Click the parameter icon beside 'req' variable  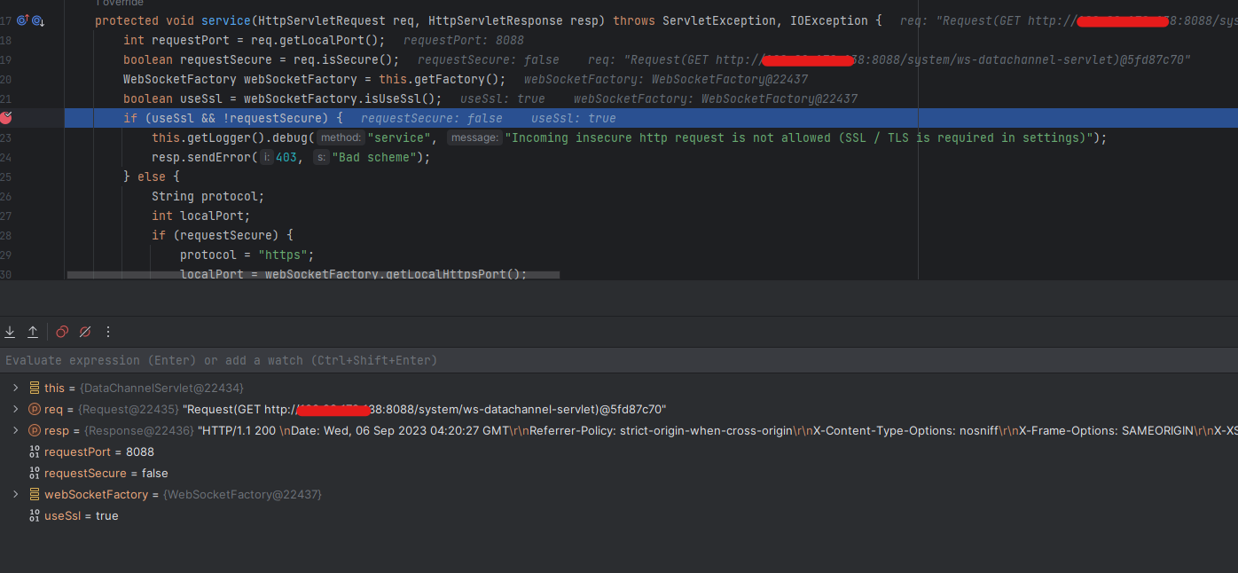35,409
